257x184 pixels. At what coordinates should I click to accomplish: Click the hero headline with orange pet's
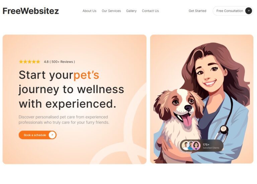point(71,89)
